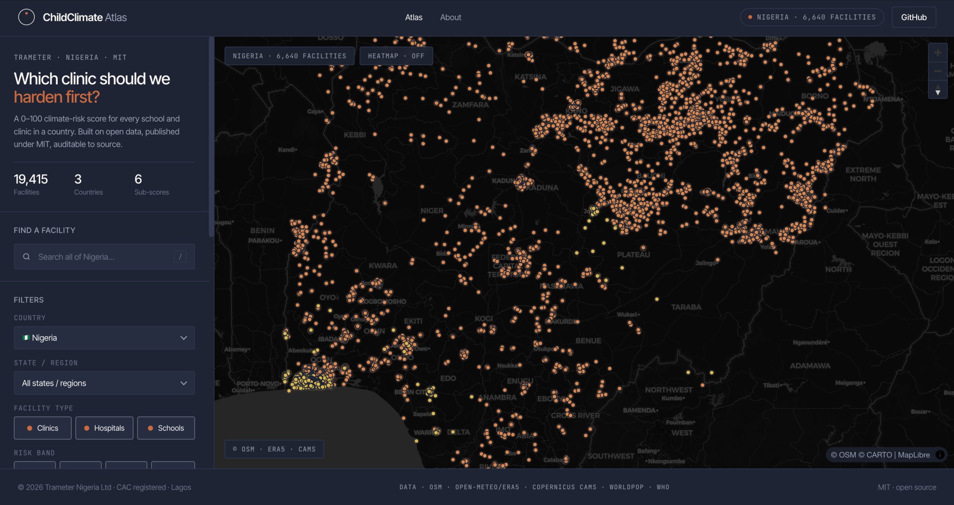954x505 pixels.
Task: Click the search magnifier icon
Action: tap(27, 257)
